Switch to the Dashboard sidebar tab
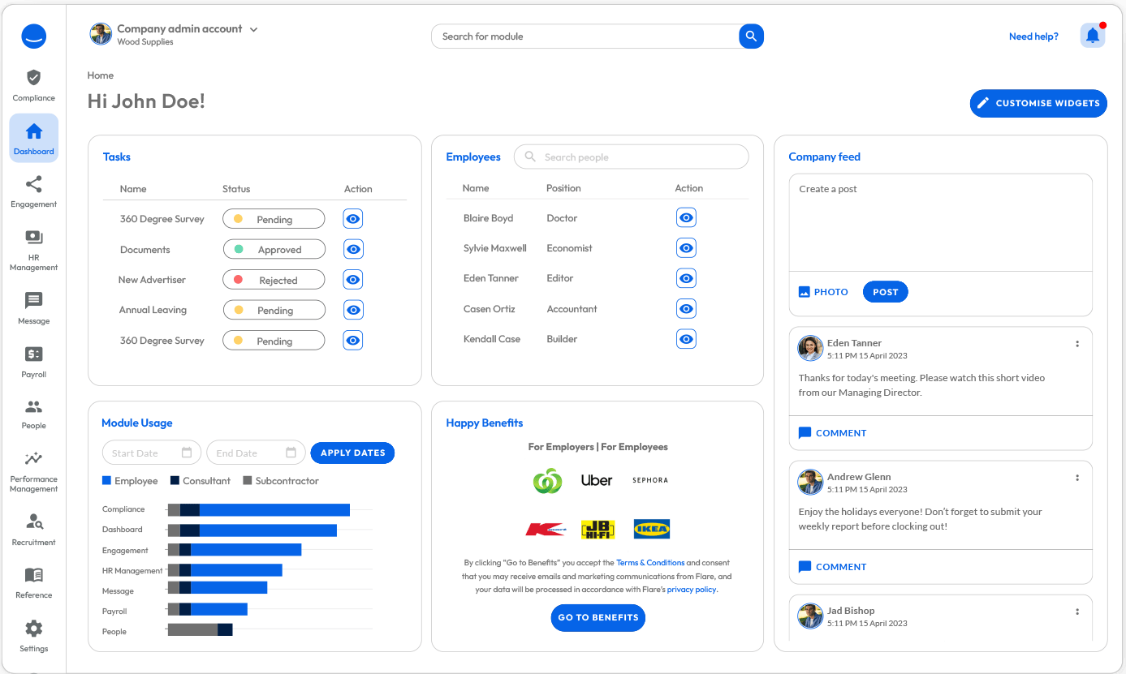Viewport: 1126px width, 674px height. coord(33,137)
